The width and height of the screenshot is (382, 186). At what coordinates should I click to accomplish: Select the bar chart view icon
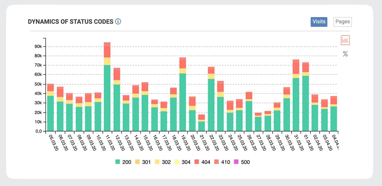[x=345, y=40]
